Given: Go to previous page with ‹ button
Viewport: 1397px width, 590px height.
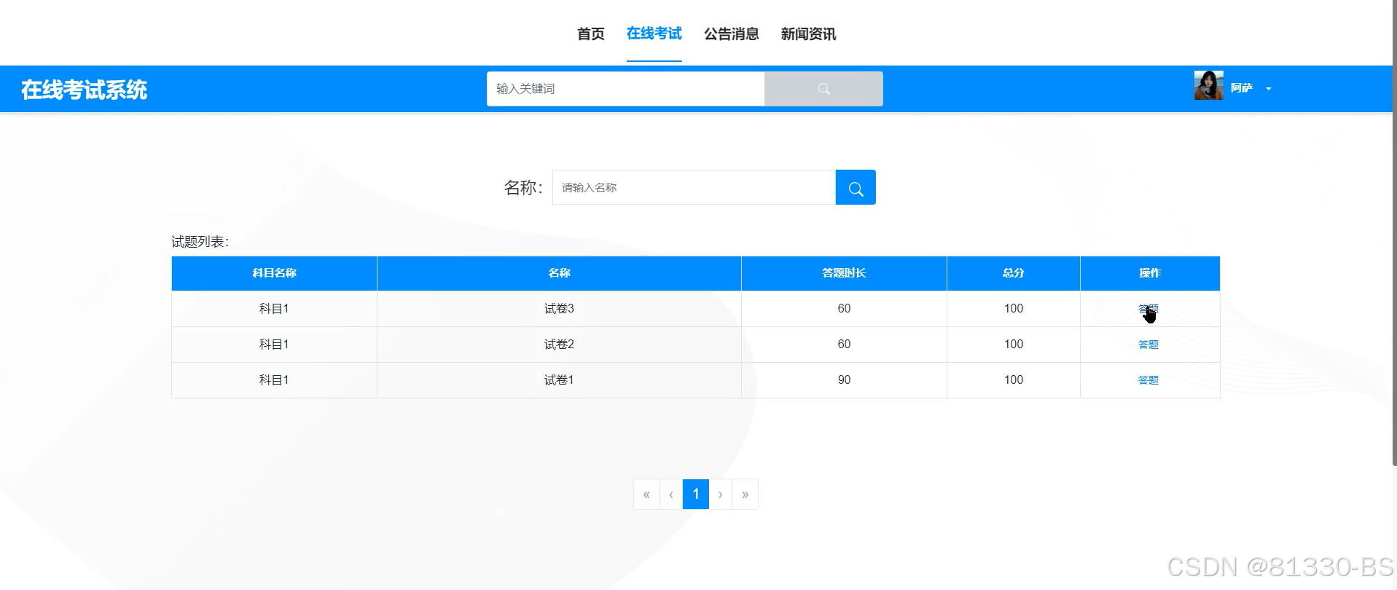Looking at the screenshot, I should coord(671,495).
